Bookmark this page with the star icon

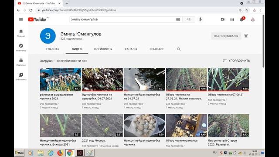click(x=247, y=10)
